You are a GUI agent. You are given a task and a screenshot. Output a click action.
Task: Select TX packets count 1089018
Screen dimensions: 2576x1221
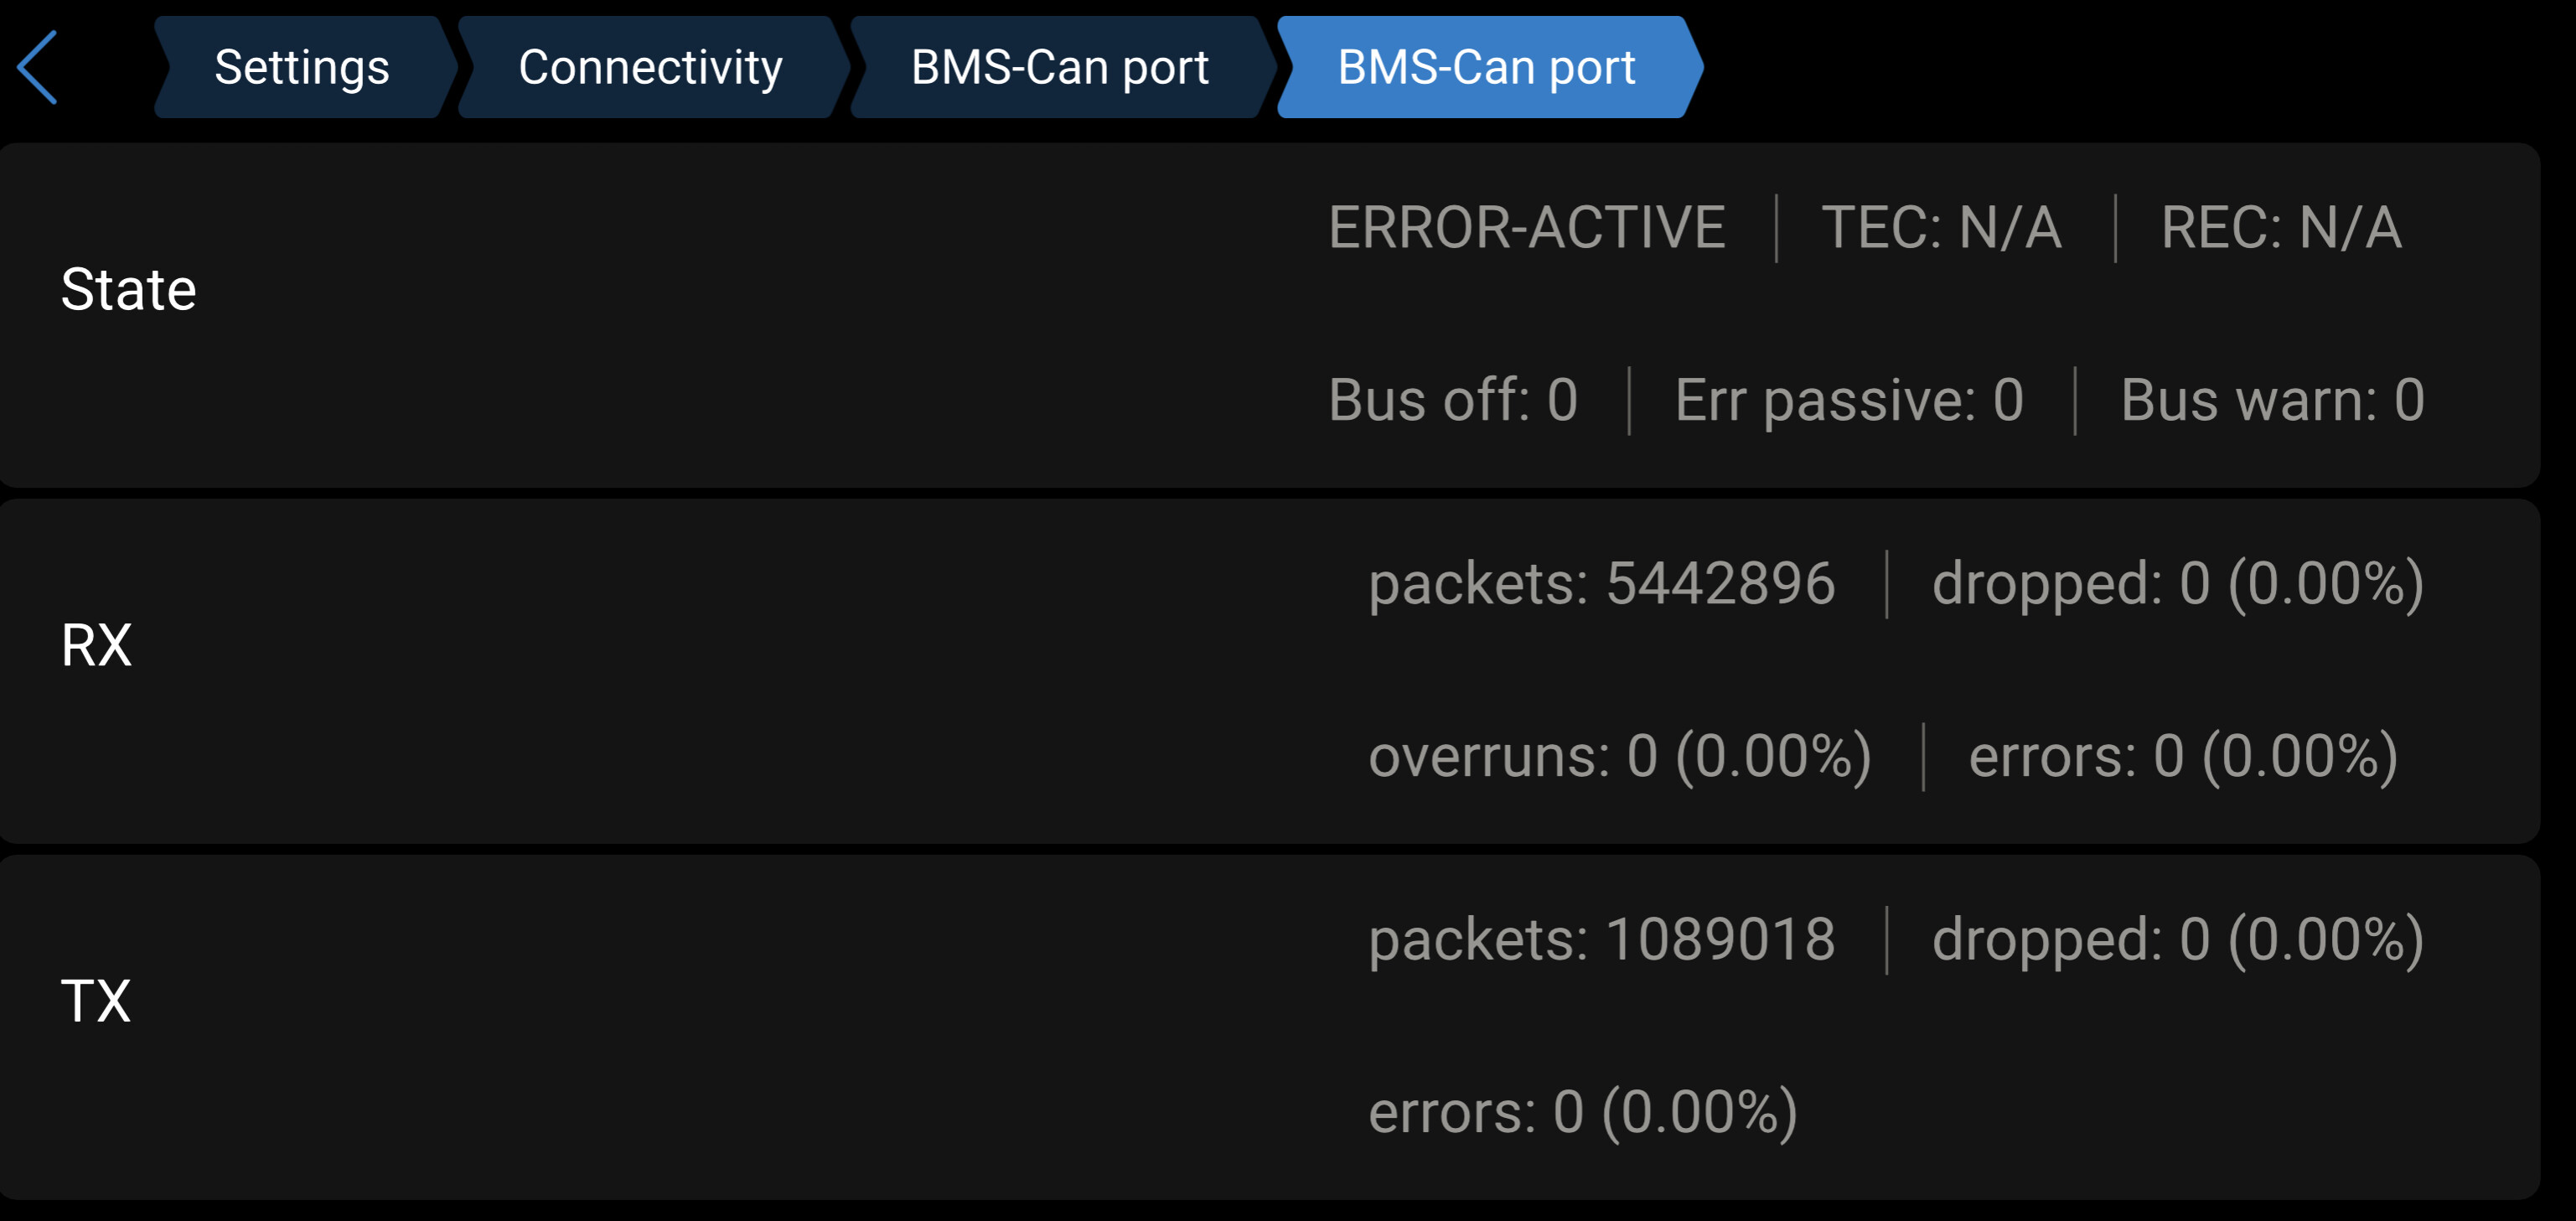[1601, 940]
